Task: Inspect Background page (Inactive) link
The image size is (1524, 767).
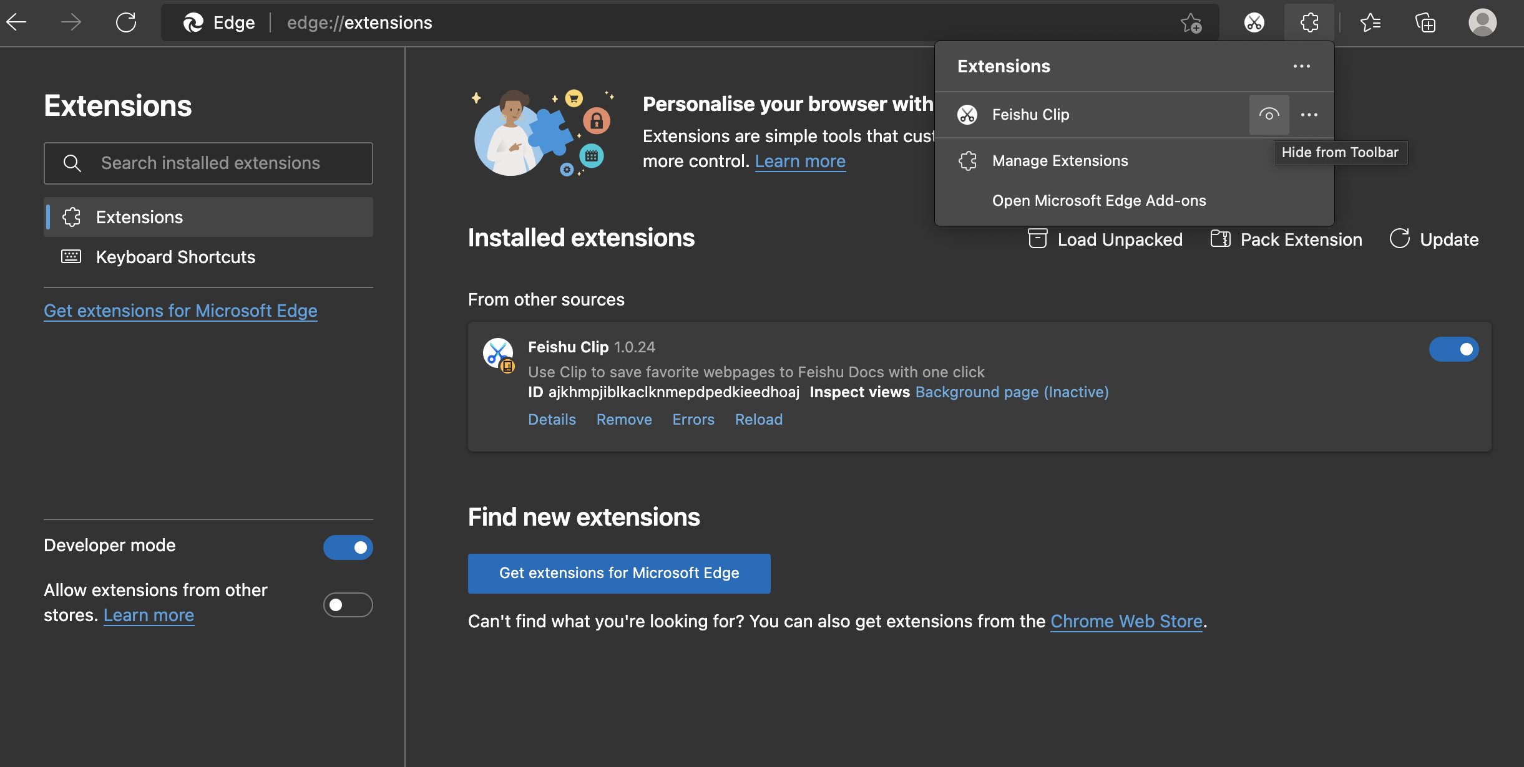Action: coord(1012,392)
